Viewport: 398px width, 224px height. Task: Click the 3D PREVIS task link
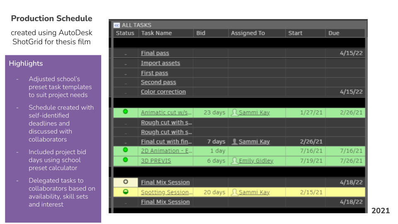tap(155, 161)
